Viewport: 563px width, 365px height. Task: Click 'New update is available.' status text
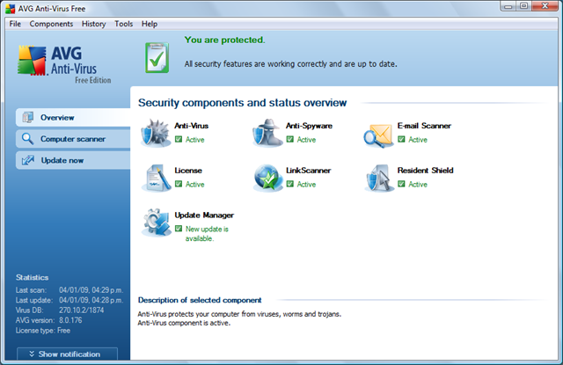pyautogui.click(x=207, y=234)
